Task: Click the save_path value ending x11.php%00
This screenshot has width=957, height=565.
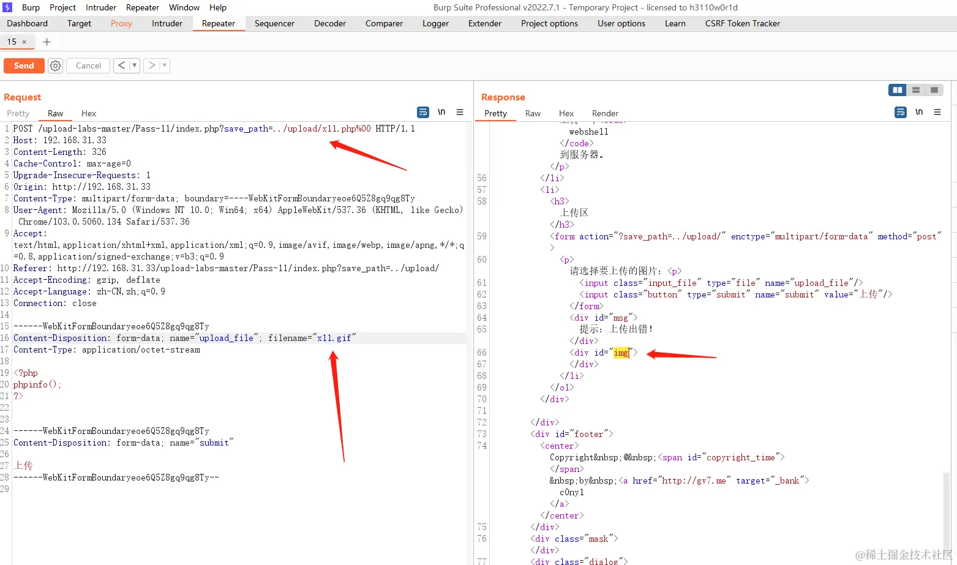Action: [321, 129]
